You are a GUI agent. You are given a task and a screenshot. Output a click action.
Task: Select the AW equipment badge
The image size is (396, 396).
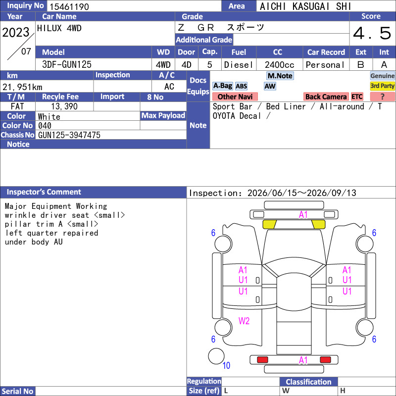(270, 86)
